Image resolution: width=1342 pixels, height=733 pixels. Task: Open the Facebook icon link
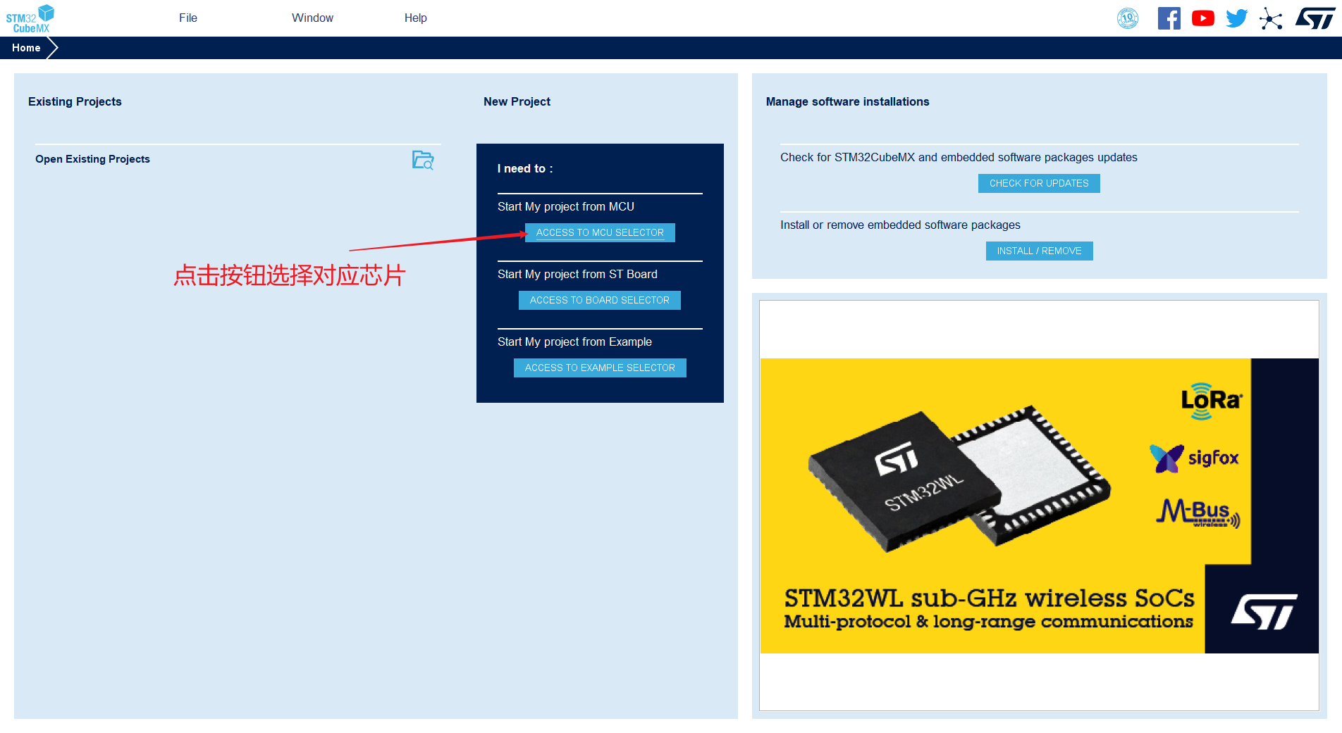tap(1169, 18)
